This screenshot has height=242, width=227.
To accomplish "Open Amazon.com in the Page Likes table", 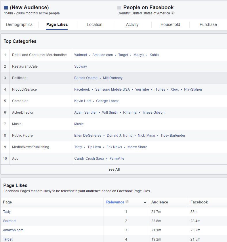I will point(13,230).
